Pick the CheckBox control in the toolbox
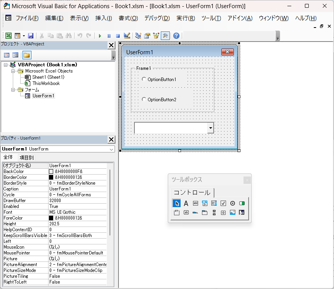 [x=223, y=203]
